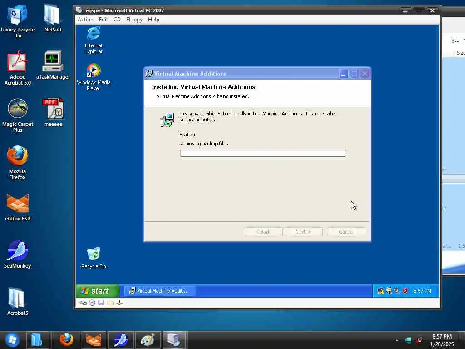The height and width of the screenshot is (349, 465).
Task: Select the aTaskManager desktop icon
Action: [53, 65]
